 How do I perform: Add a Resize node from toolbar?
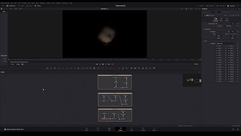(95, 68)
